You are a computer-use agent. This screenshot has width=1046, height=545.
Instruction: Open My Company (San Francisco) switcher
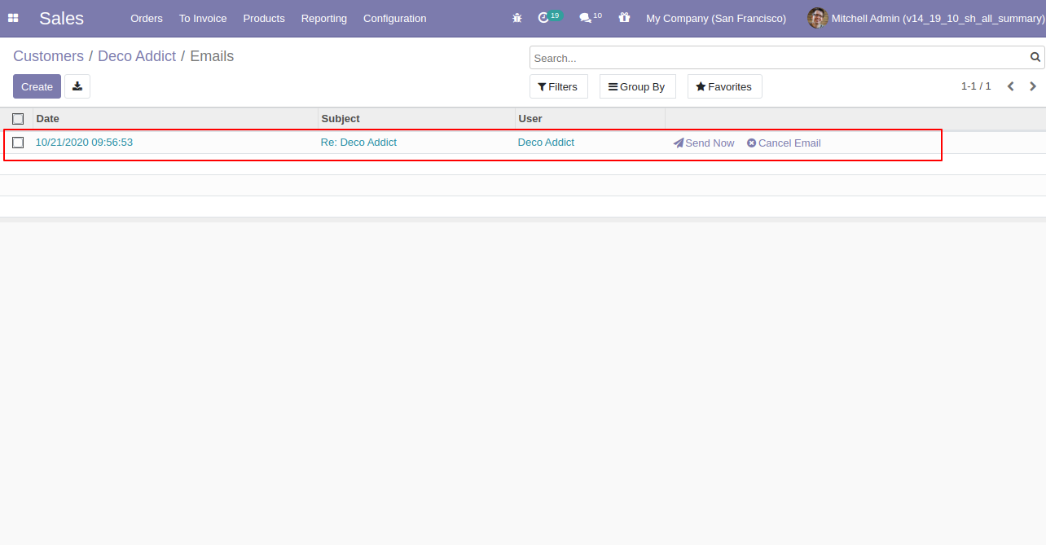[x=716, y=18]
